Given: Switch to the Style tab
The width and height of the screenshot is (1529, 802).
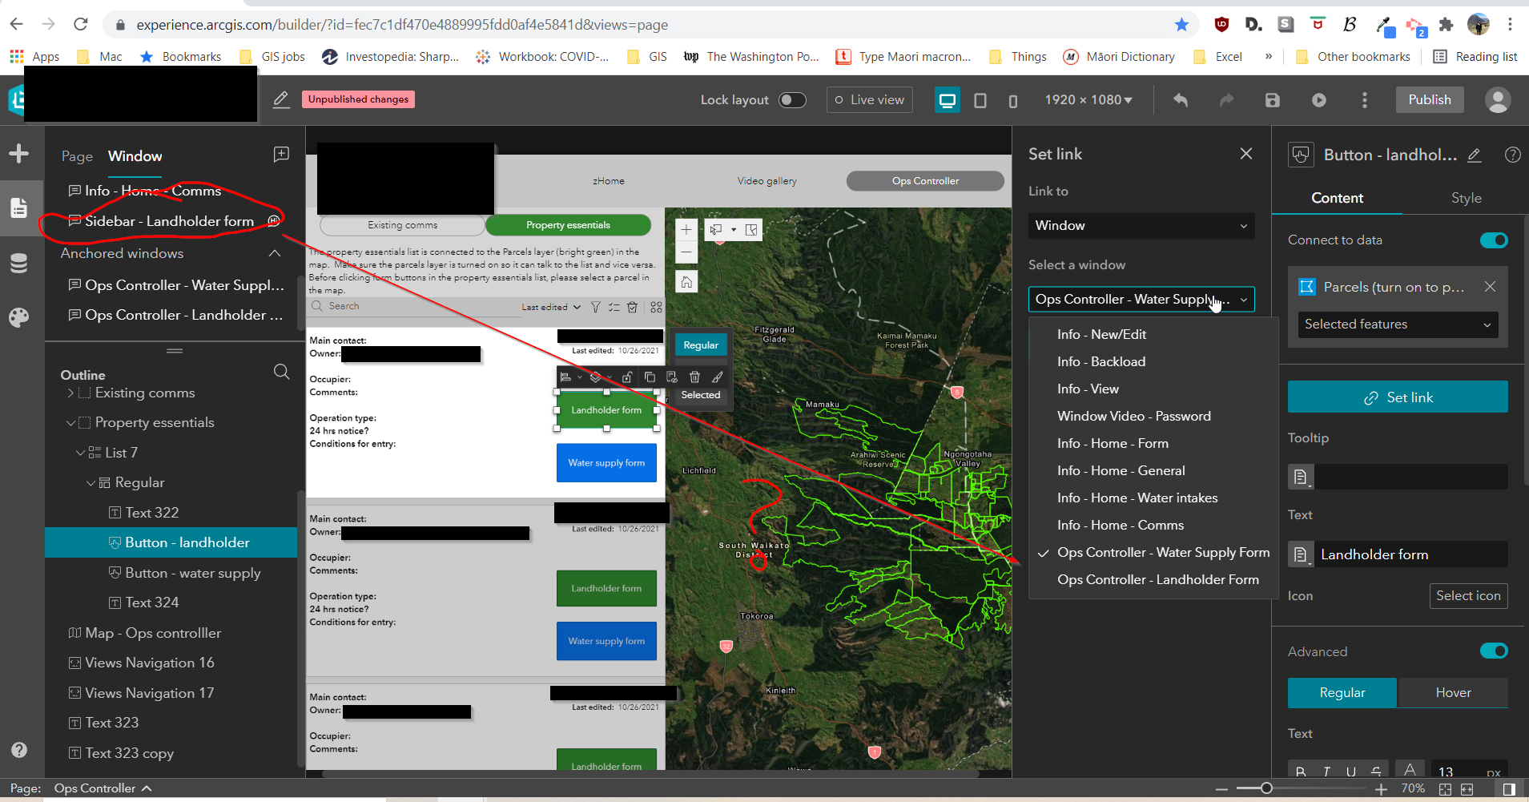Looking at the screenshot, I should (1466, 198).
